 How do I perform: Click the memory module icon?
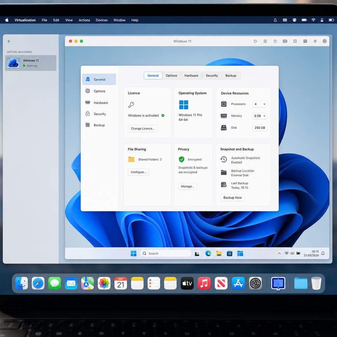(224, 116)
